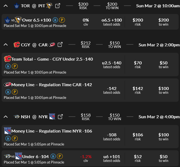Screen dimensions: 180x167
Task: Open TOR @ PIT game in new window
Action: [x=57, y=5]
